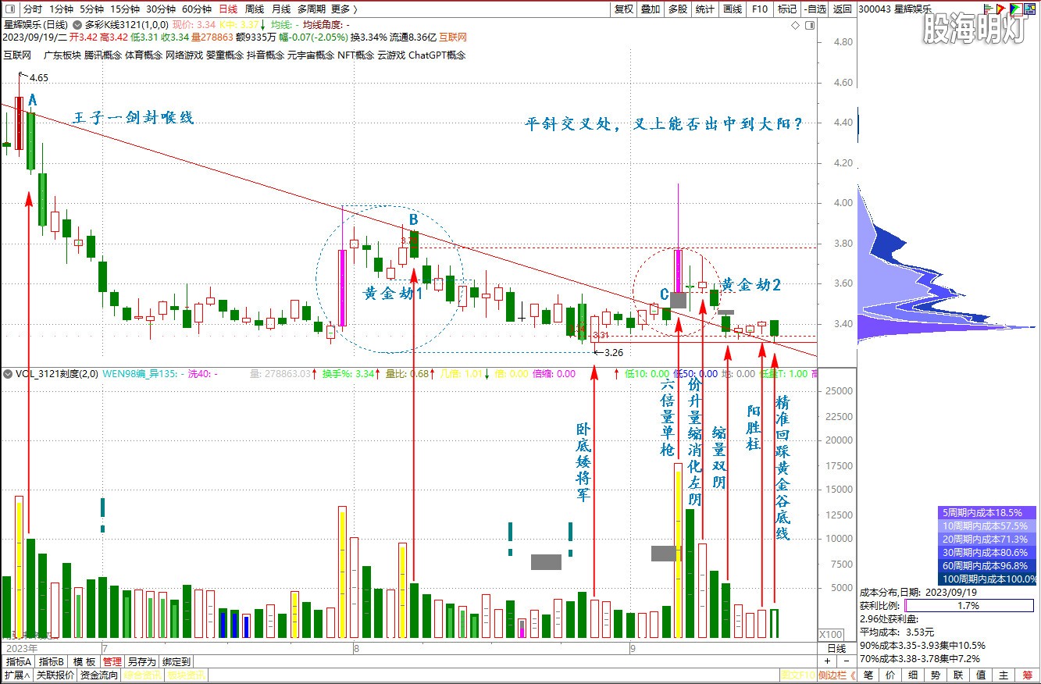Switch chart to 1分钟 period
The width and height of the screenshot is (1041, 684).
[x=61, y=9]
